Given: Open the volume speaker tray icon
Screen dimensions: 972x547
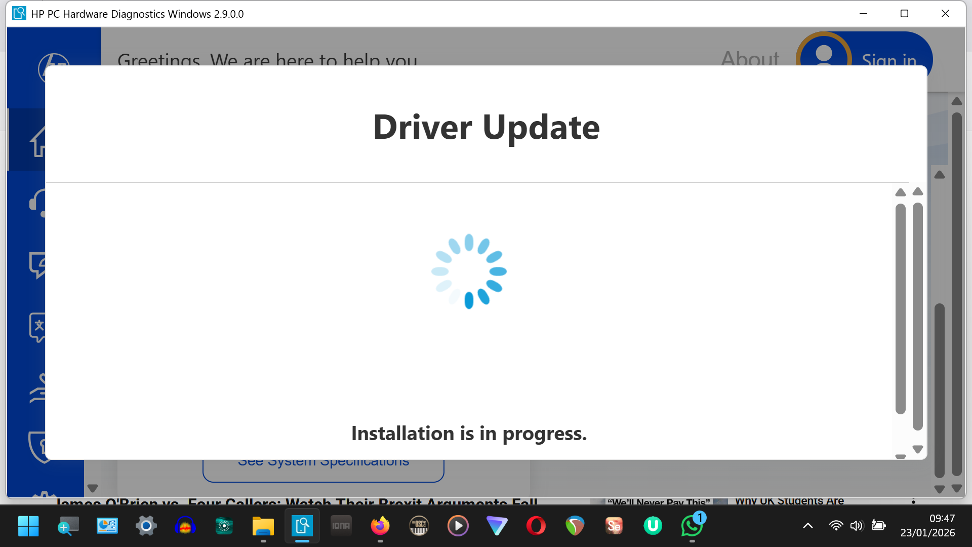Looking at the screenshot, I should 857,526.
